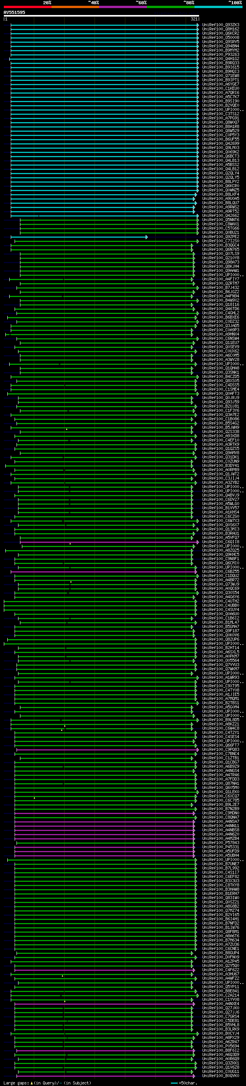Click entry UniRef100_C4GHL2
The height and width of the screenshot is (1086, 246).
(221, 313)
